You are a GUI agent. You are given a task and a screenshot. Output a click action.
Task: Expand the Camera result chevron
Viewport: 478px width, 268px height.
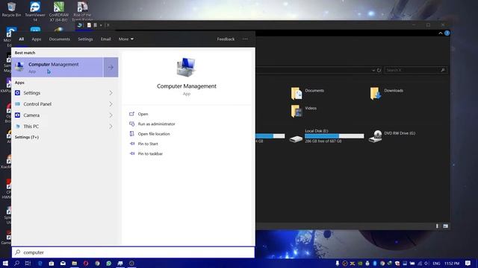pyautogui.click(x=111, y=115)
